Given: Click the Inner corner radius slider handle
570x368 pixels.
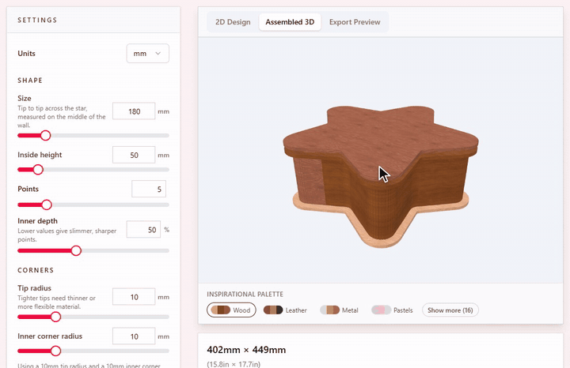Looking at the screenshot, I should tap(55, 351).
